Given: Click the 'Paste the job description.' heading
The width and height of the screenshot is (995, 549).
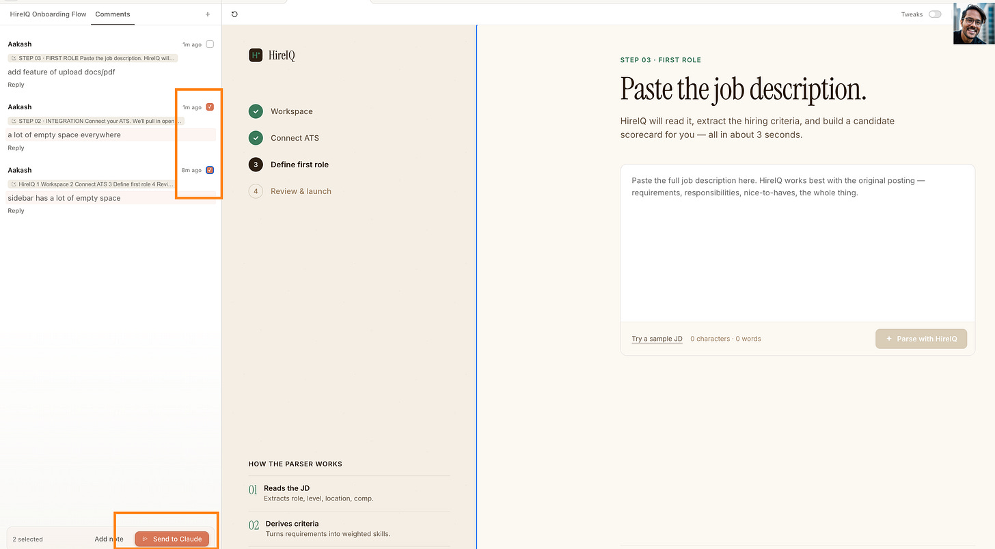Looking at the screenshot, I should (x=743, y=89).
